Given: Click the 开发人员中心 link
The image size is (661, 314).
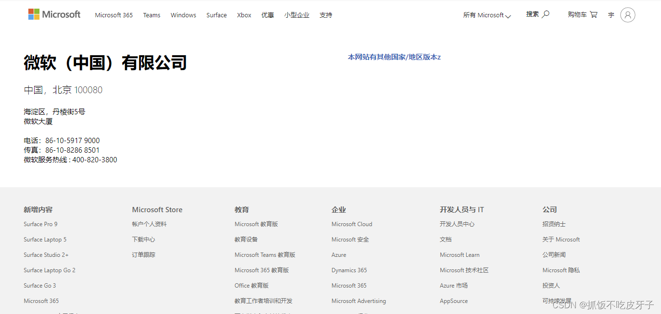Looking at the screenshot, I should tap(457, 224).
